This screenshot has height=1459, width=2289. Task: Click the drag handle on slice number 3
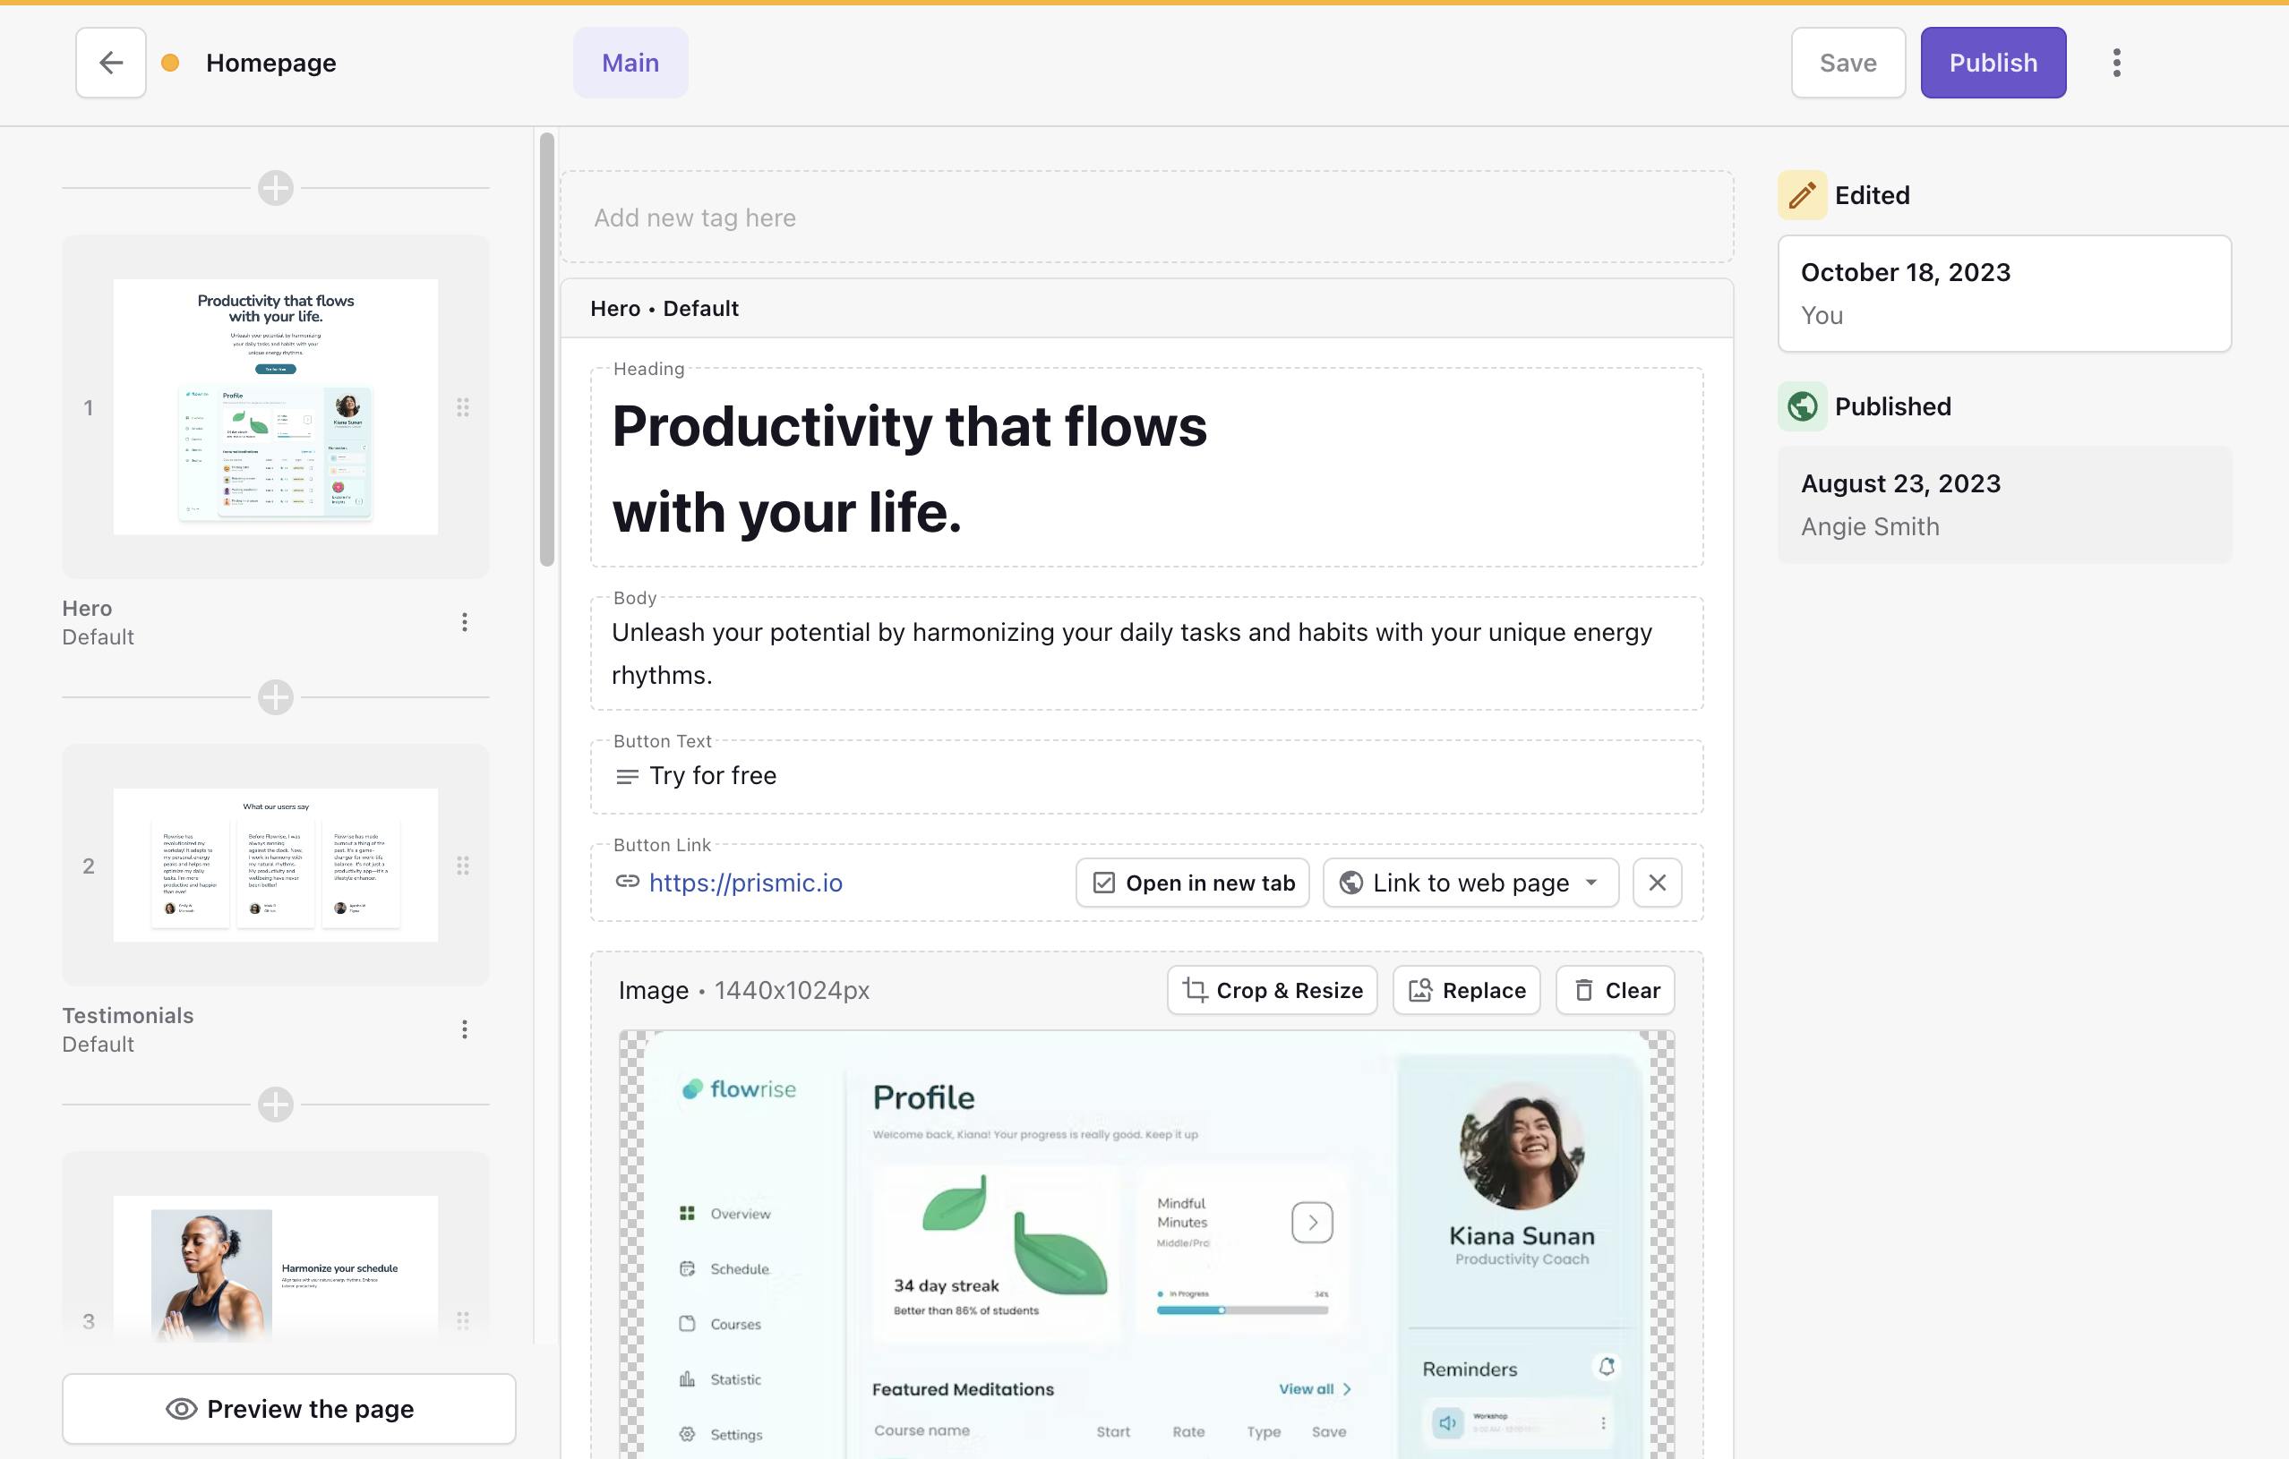pyautogui.click(x=463, y=1318)
